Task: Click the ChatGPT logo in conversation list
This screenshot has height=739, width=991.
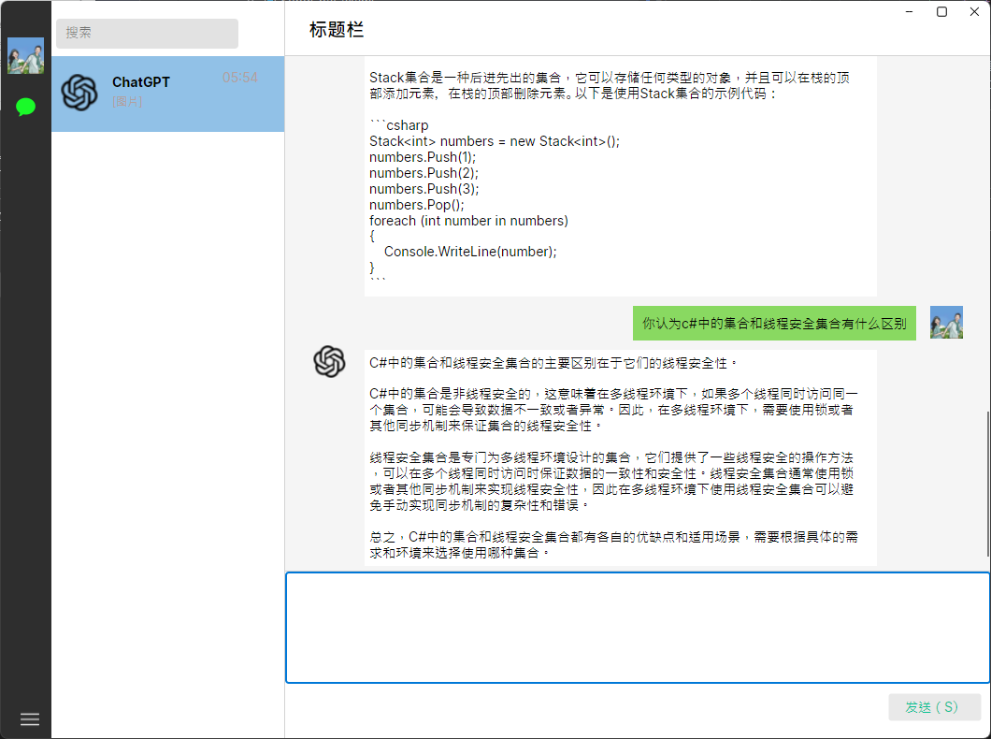Action: pyautogui.click(x=79, y=93)
